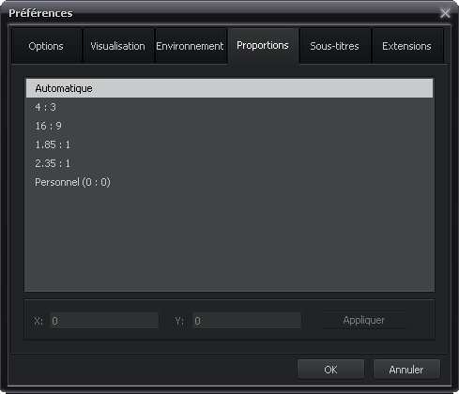Confirm preferences with the OK button
This screenshot has height=394, width=459.
330,370
